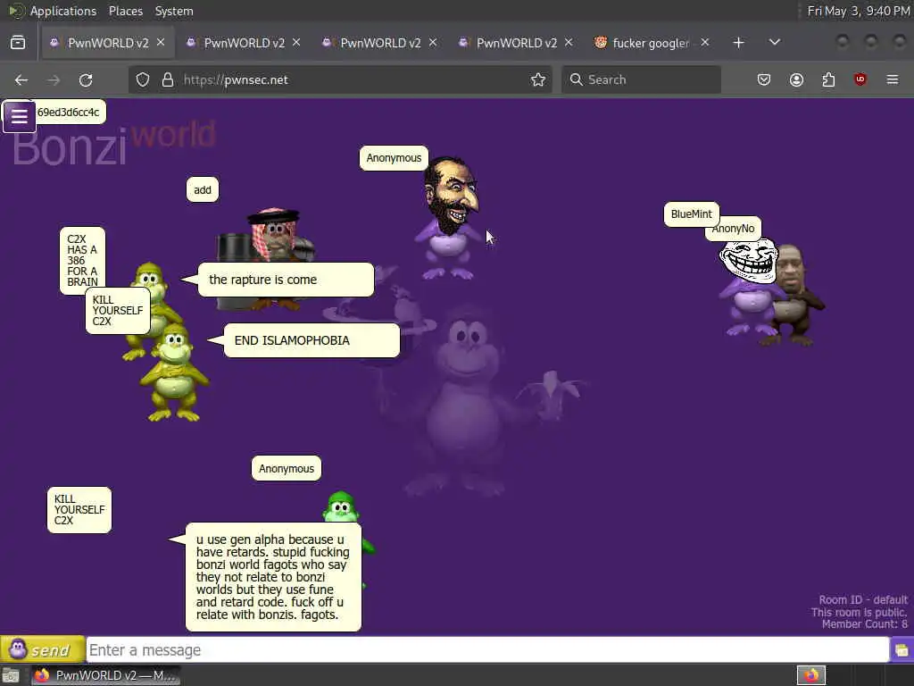Click the send button with Bonzi face
914x686 pixels.
43,649
